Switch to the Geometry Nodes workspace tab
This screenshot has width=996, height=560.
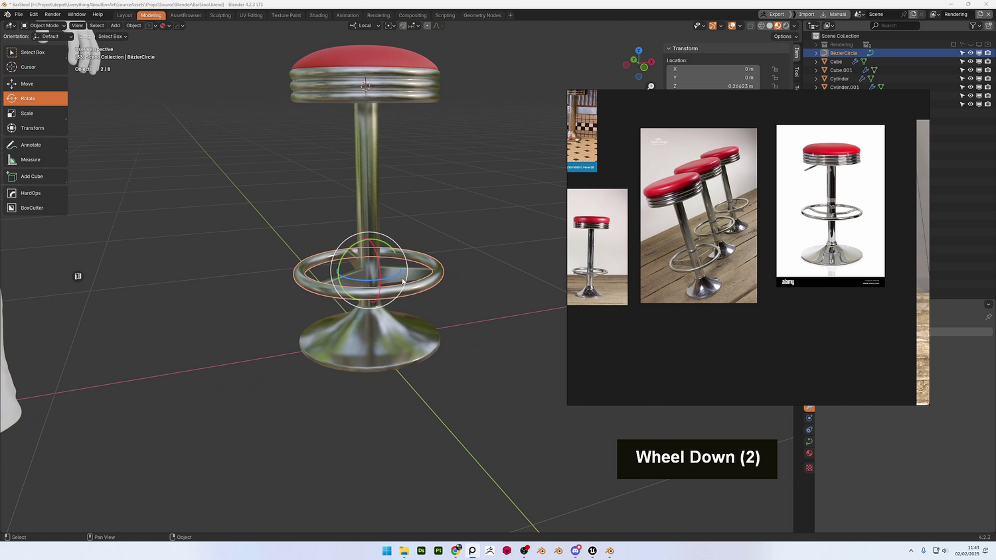click(x=482, y=15)
